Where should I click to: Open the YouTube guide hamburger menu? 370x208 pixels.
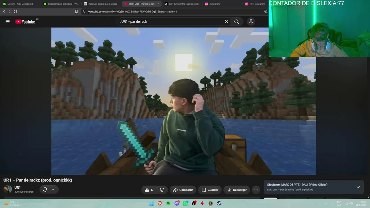pyautogui.click(x=8, y=22)
